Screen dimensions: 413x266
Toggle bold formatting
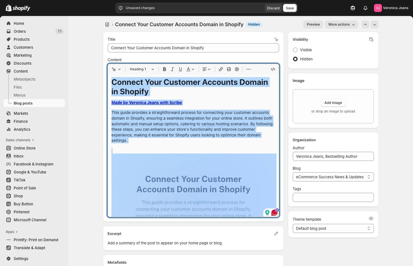click(164, 69)
